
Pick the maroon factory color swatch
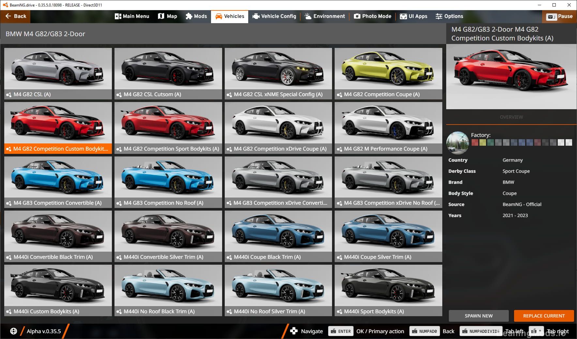click(x=537, y=142)
